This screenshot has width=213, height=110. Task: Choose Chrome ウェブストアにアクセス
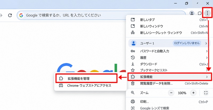click(90, 85)
